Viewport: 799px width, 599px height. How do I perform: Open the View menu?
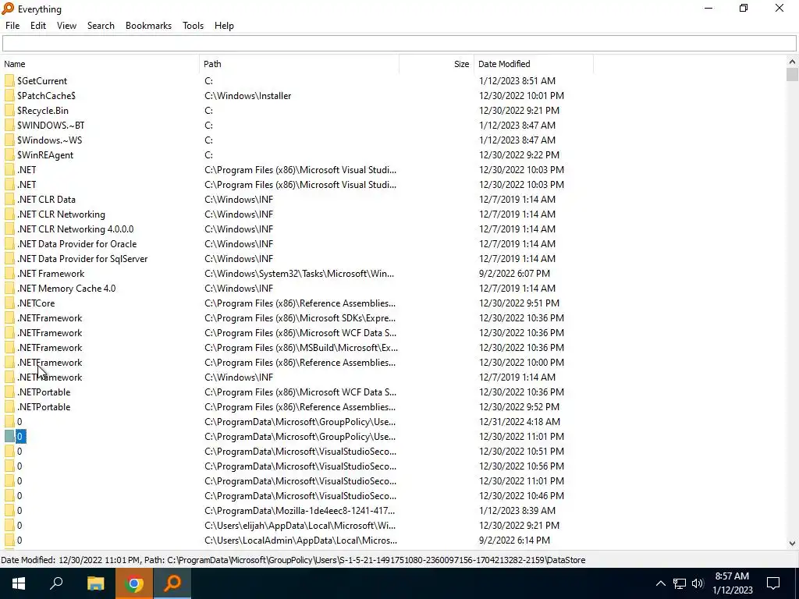coord(66,26)
